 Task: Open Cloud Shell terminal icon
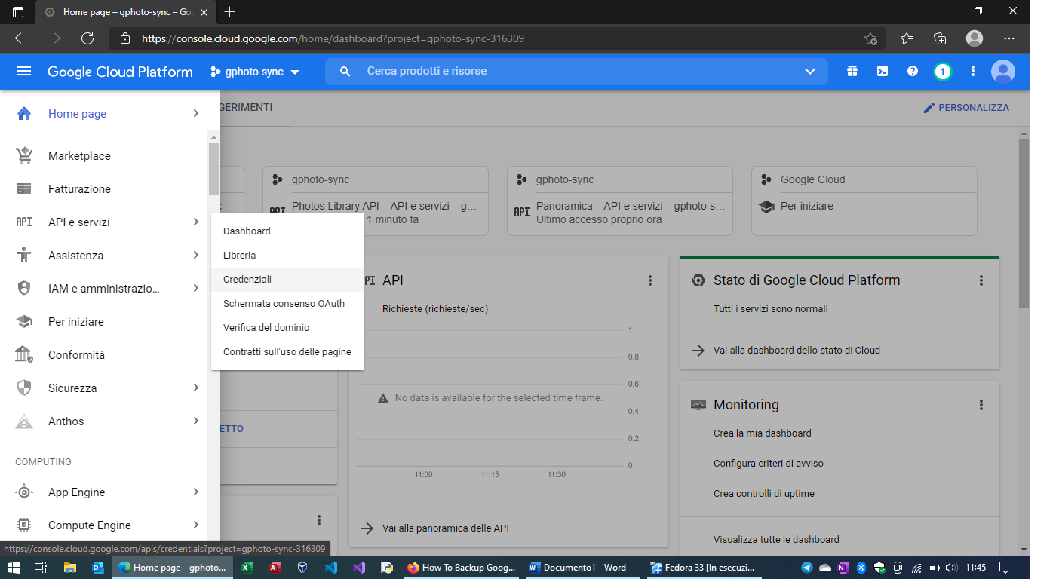[x=882, y=72]
